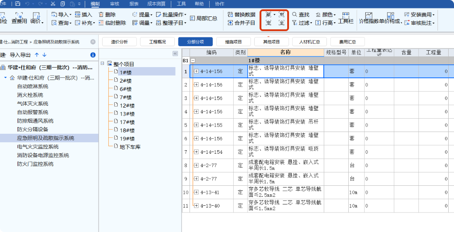The width and height of the screenshot is (454, 232).
Task: Click the 名称 column header
Action: [x=285, y=52]
